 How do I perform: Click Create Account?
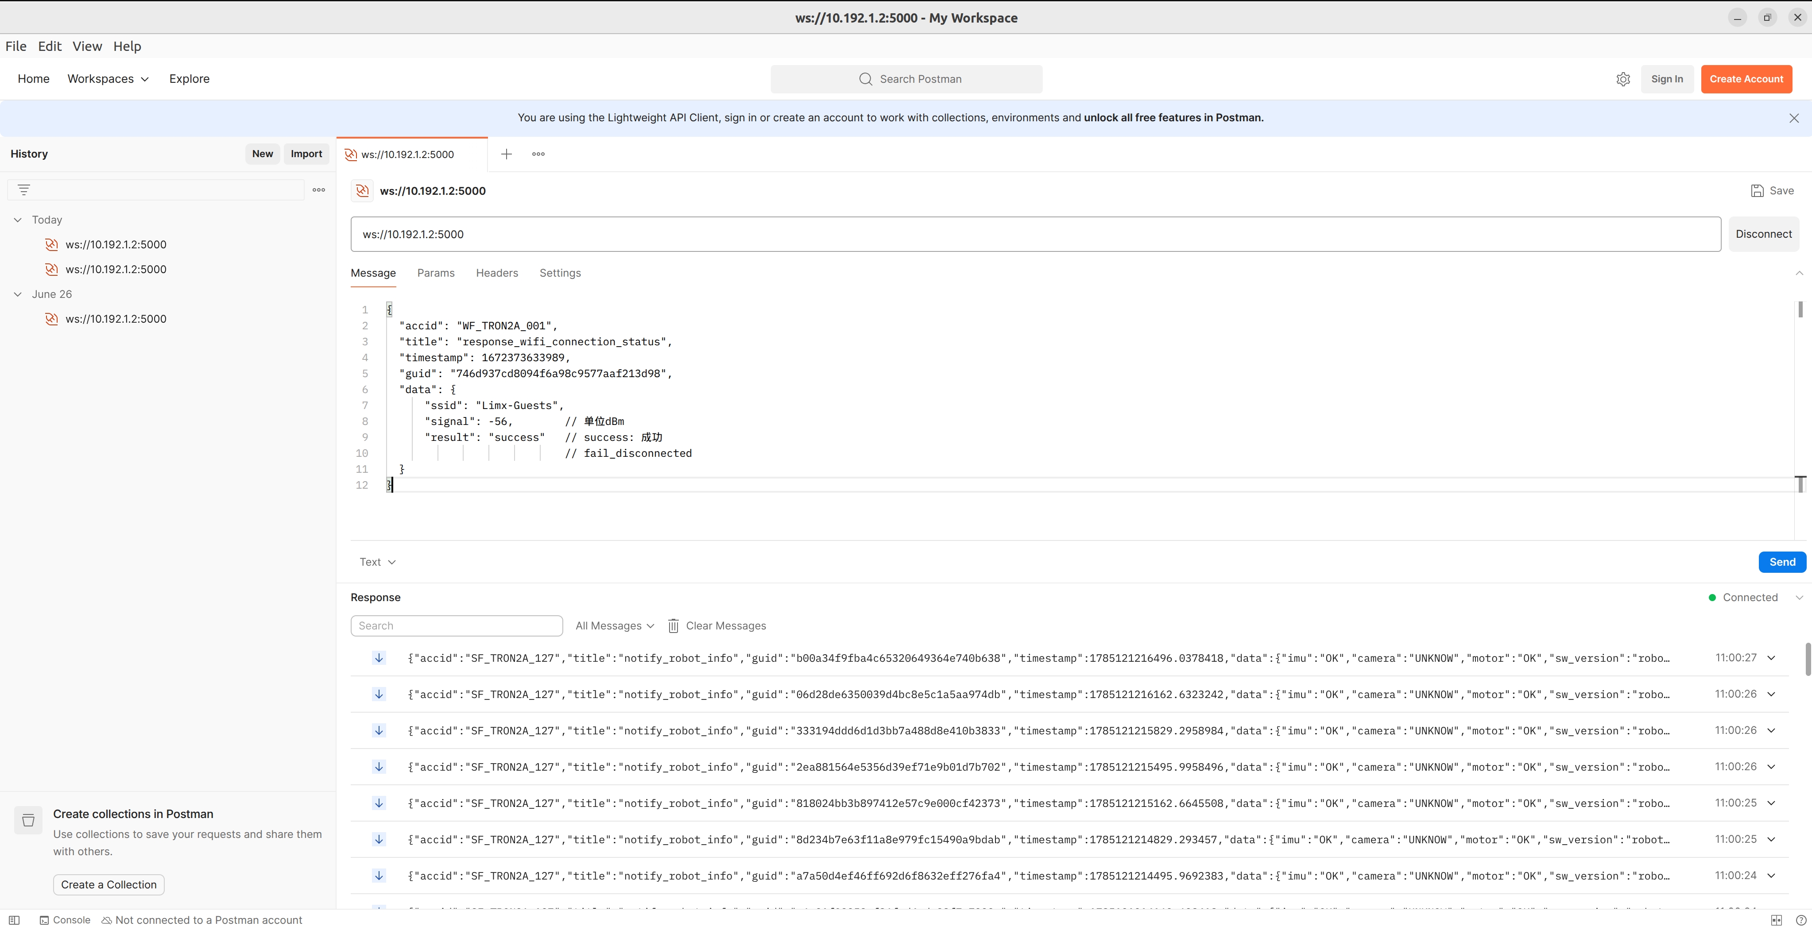1746,79
